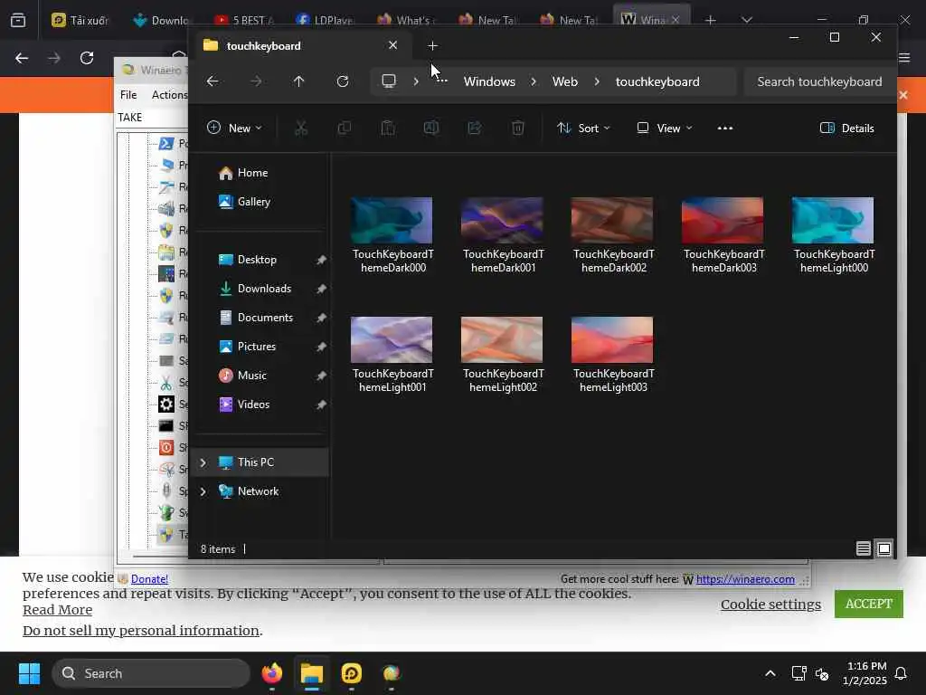The width and height of the screenshot is (926, 695).
Task: Click the Donate! link in Winaero Tweaker
Action: [149, 579]
